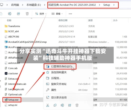Open the three-dots more options menu
The height and width of the screenshot is (110, 131).
(70, 14)
